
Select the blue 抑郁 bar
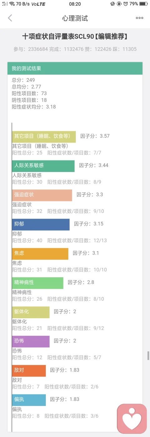[41, 224]
